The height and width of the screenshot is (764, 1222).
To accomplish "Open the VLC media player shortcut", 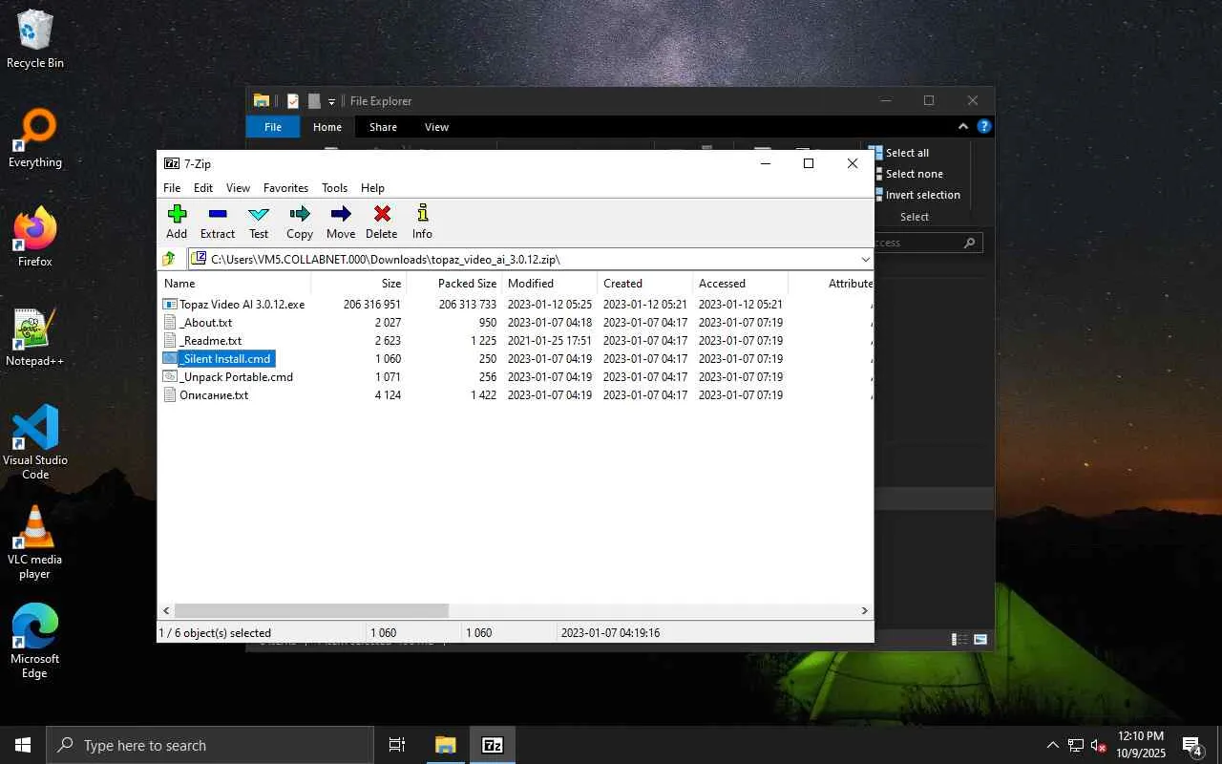I will click(x=35, y=542).
